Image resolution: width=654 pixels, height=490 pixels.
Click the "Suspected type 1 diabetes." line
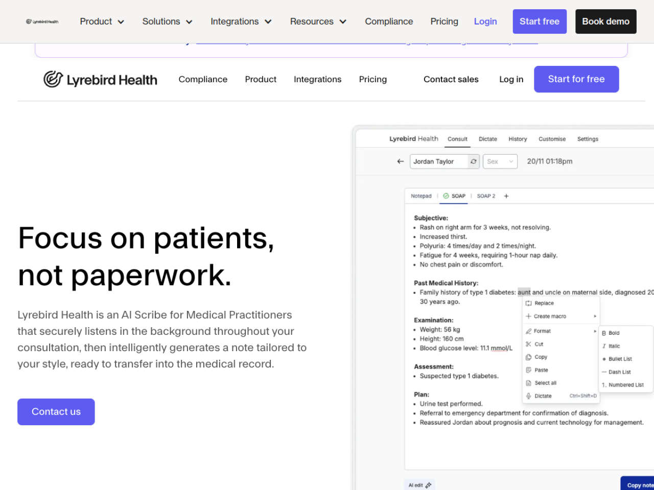coord(459,376)
